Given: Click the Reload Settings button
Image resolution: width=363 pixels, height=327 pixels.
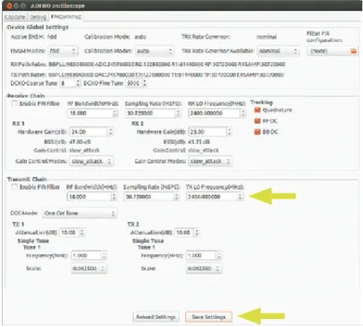Looking at the screenshot, I should coord(155,317).
